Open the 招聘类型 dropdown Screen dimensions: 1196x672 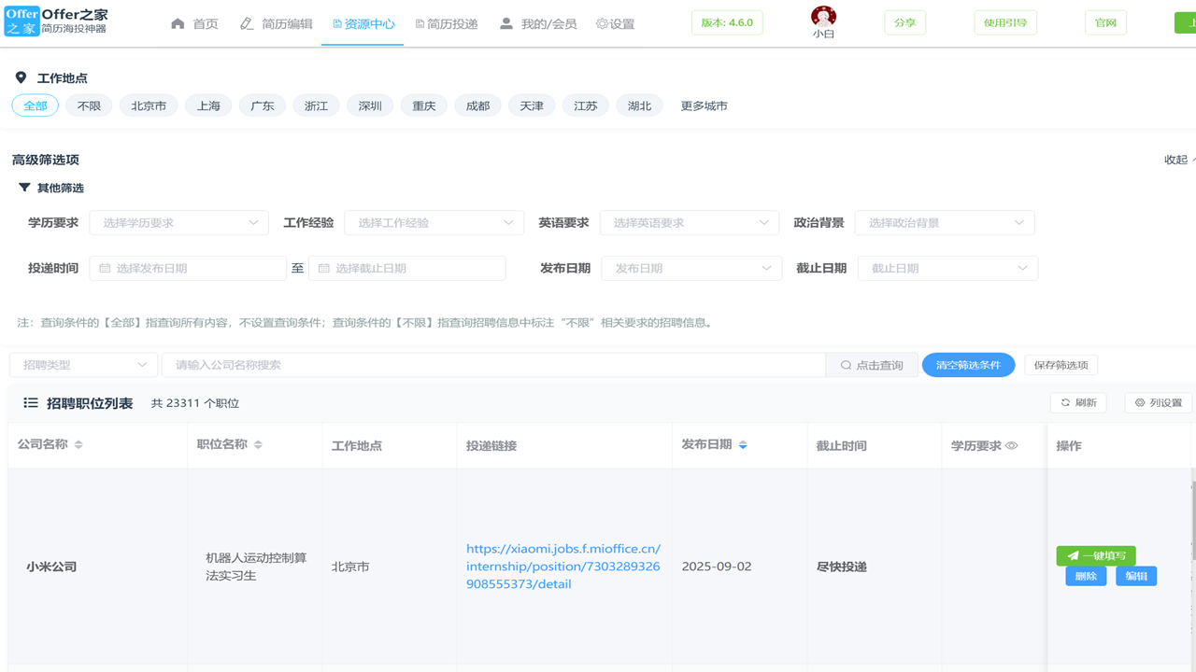pos(83,365)
